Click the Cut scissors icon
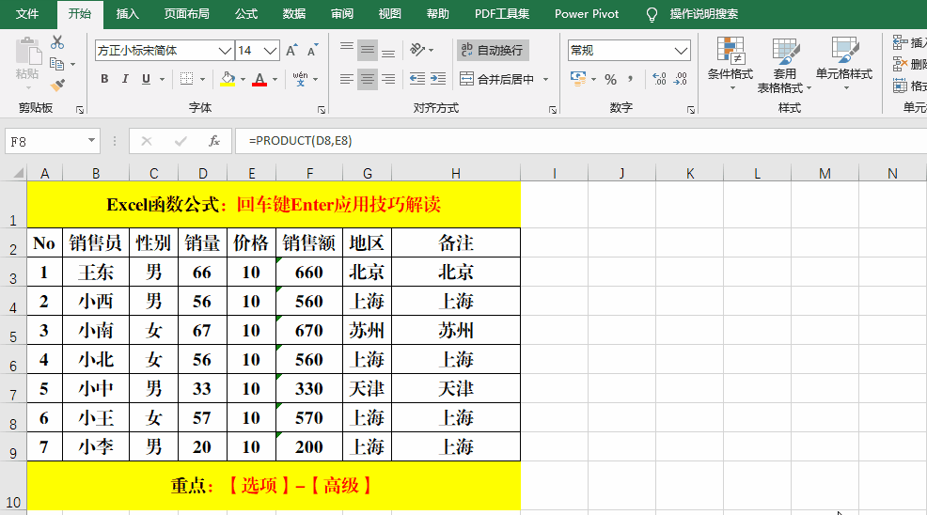 point(57,42)
